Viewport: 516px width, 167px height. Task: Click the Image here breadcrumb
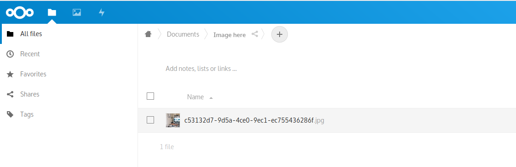[229, 35]
